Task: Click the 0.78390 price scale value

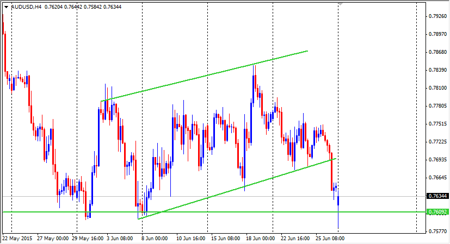Action: (437, 70)
